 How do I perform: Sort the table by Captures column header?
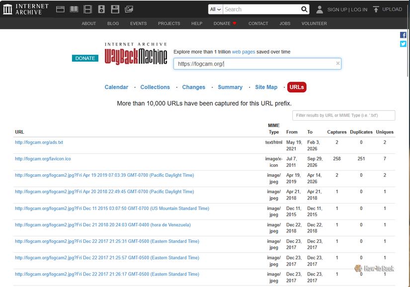click(337, 132)
